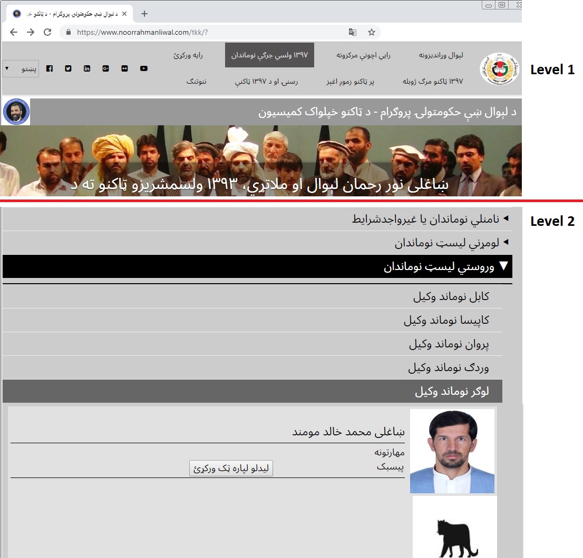Click the translate page icon in address bar

tap(353, 32)
